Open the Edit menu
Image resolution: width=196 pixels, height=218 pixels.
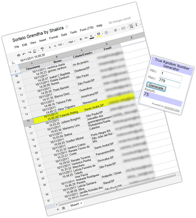pos(25,45)
